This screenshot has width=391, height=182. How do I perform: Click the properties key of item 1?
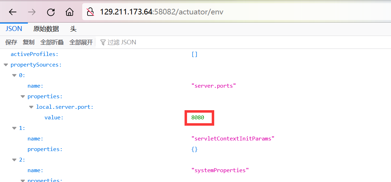click(x=45, y=149)
